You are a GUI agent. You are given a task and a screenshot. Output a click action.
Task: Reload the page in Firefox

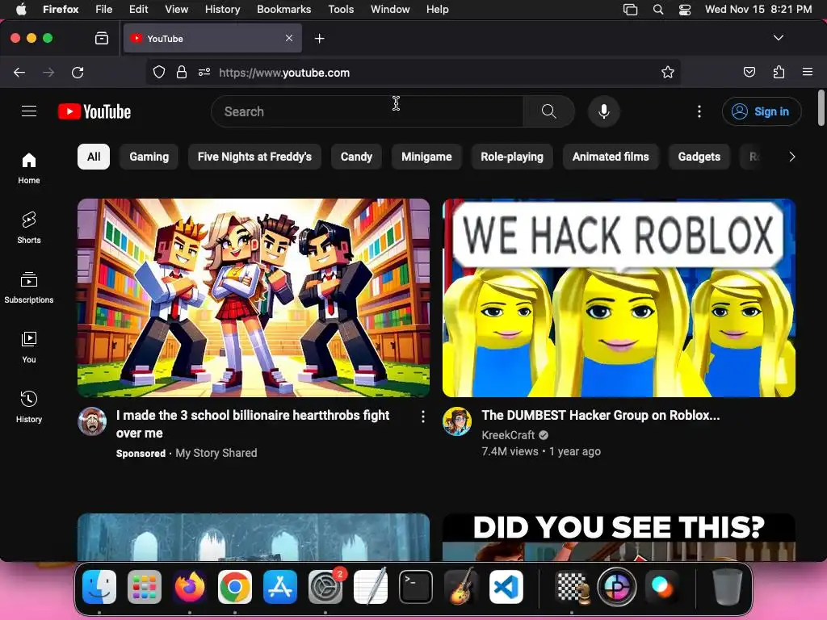click(x=78, y=72)
